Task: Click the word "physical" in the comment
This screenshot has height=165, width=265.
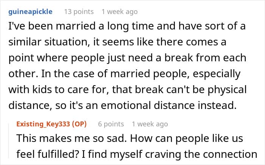Action: click(x=227, y=90)
